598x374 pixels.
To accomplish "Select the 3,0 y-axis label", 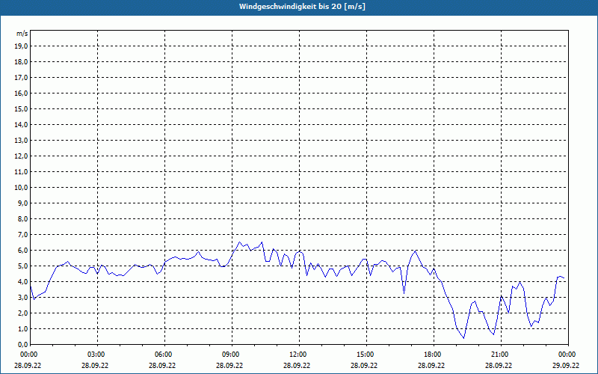I will 22,297.
